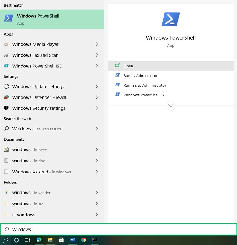Open Task View from the taskbar
Screen dimensions: 237x245
[x=27, y=240]
